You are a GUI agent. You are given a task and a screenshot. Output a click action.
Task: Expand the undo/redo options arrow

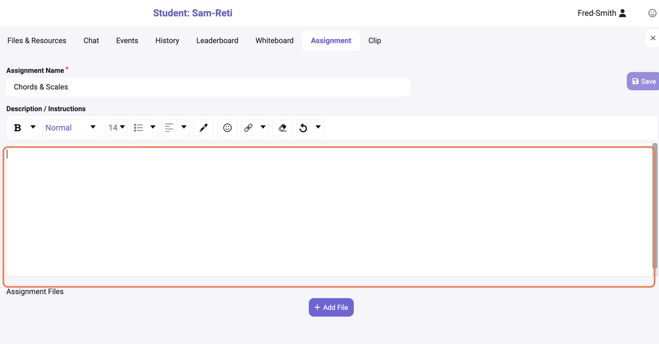click(x=318, y=127)
